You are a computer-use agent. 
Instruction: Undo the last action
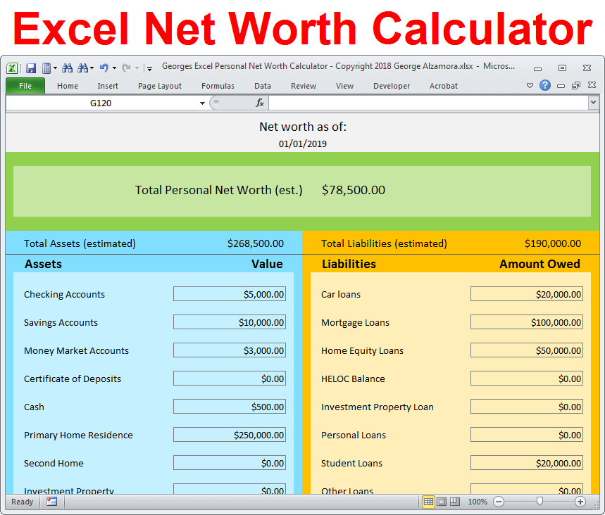tap(104, 68)
